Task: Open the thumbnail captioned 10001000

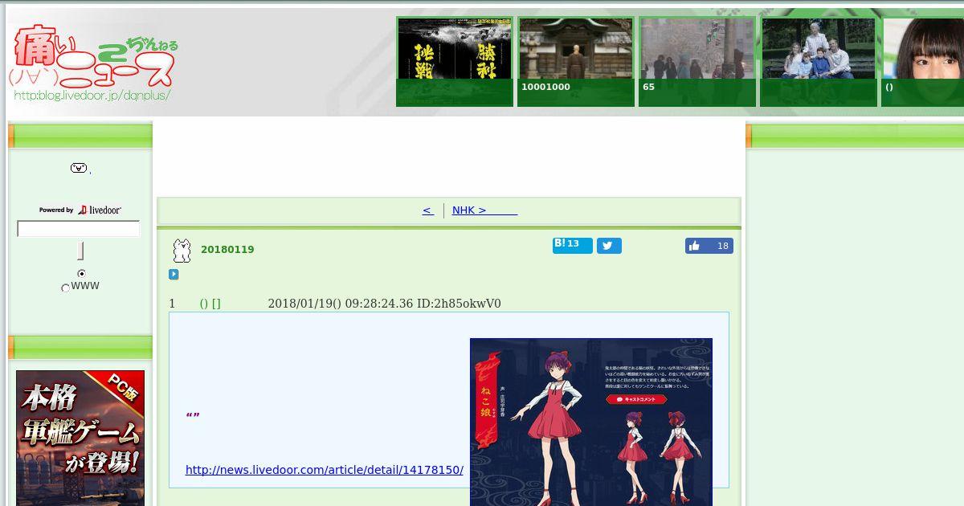Action: click(x=576, y=61)
